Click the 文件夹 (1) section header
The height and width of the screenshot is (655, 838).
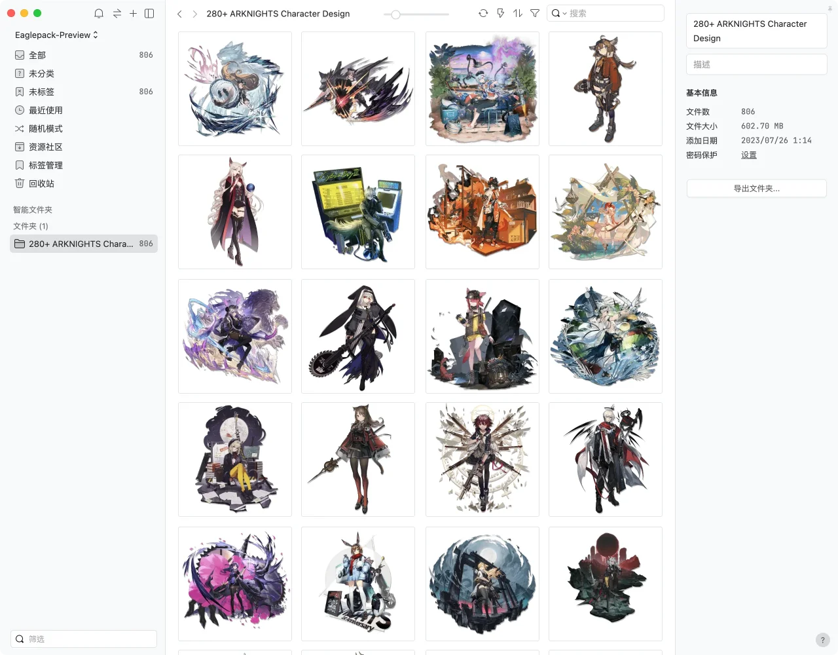pyautogui.click(x=31, y=226)
